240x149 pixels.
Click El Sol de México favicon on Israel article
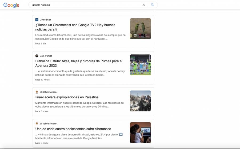tap(37, 92)
